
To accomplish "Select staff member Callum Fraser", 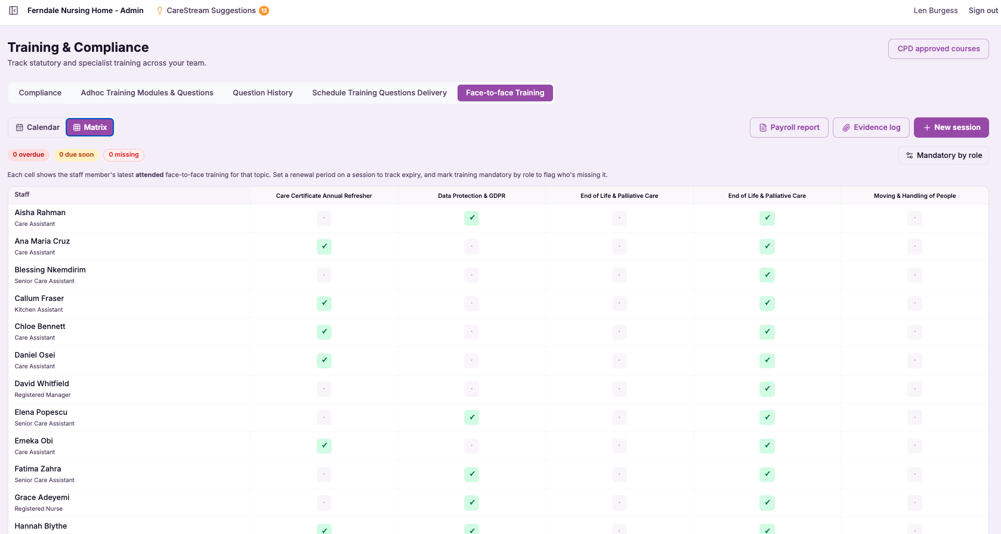I will [39, 299].
